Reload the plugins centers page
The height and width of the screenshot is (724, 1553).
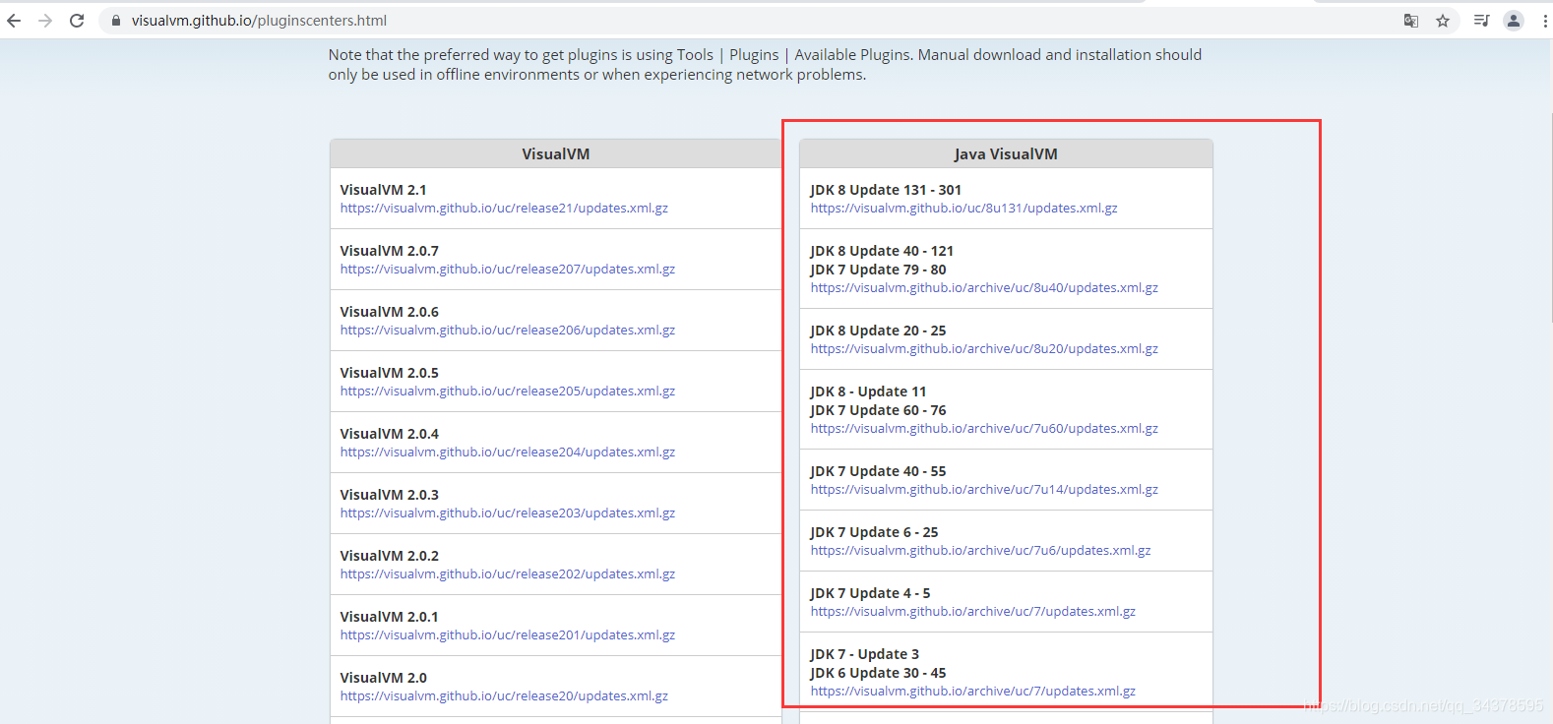click(x=77, y=21)
